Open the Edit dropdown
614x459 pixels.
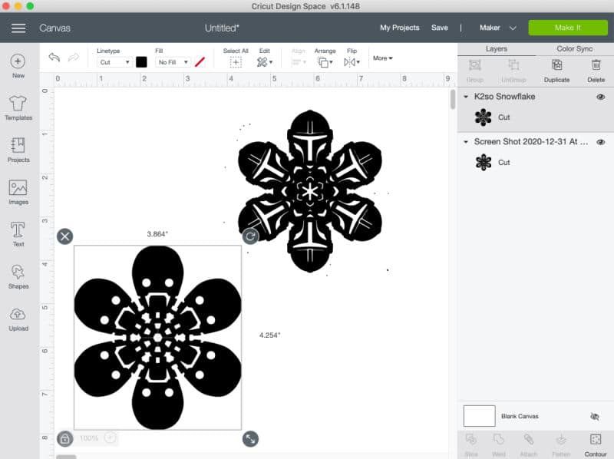tap(265, 62)
